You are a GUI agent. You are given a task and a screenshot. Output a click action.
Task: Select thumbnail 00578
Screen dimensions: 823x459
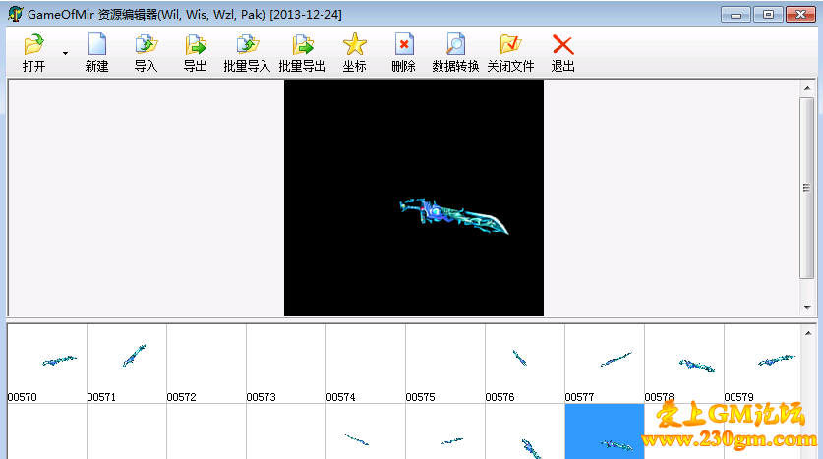click(684, 364)
